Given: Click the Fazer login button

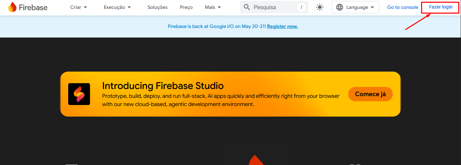Looking at the screenshot, I should pyautogui.click(x=441, y=7).
